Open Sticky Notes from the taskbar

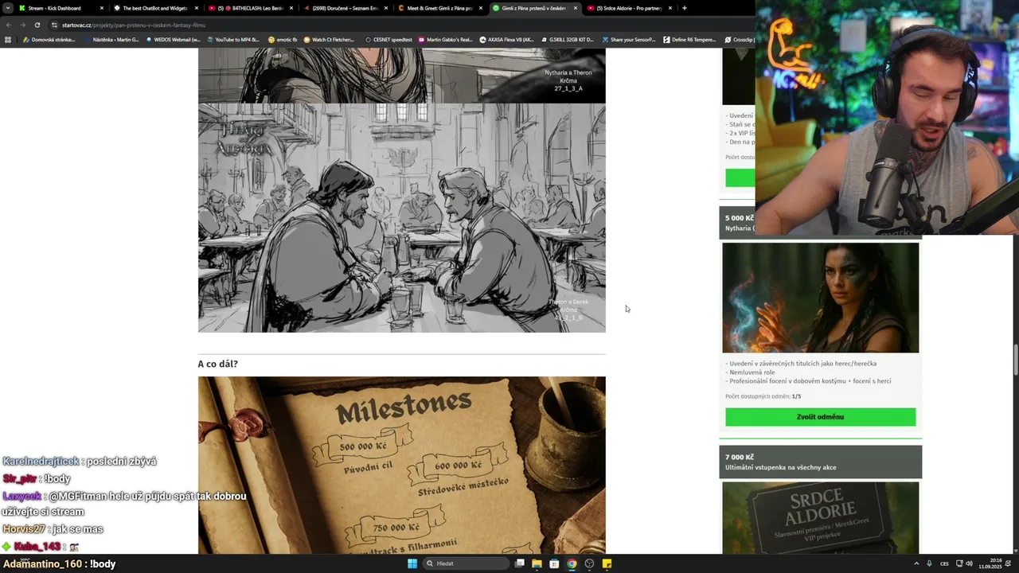607,563
